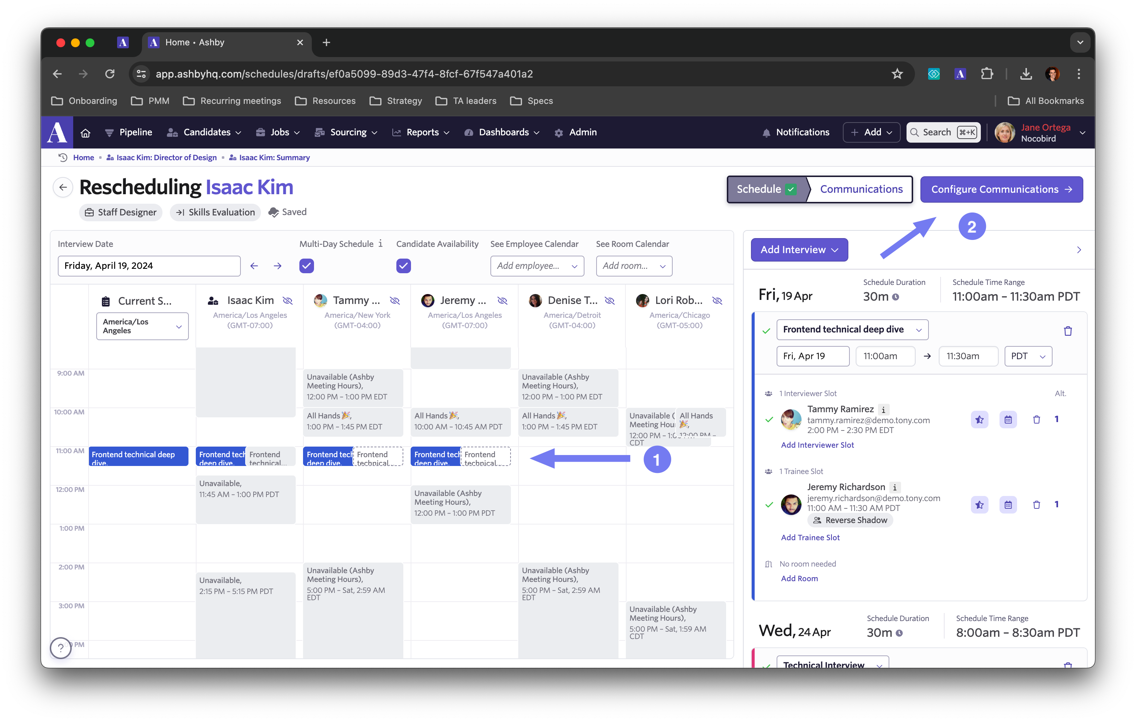Click the right arrow to advance the date

(277, 266)
